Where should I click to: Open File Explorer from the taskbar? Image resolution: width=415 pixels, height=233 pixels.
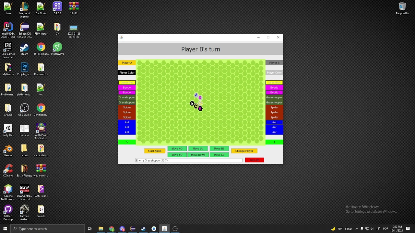point(101,229)
